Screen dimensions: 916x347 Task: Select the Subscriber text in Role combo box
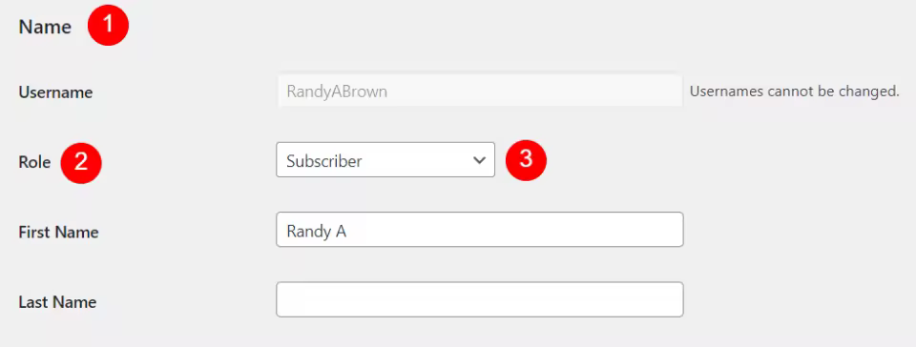pyautogui.click(x=324, y=161)
